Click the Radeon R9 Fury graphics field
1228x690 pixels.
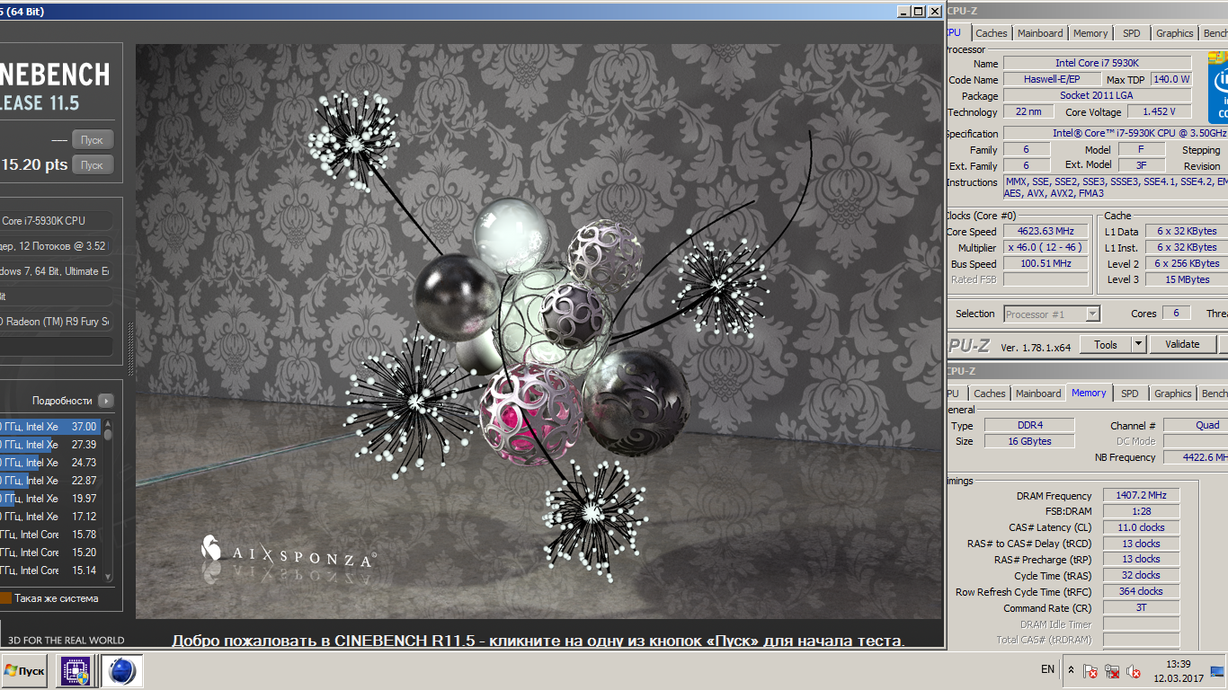57,322
